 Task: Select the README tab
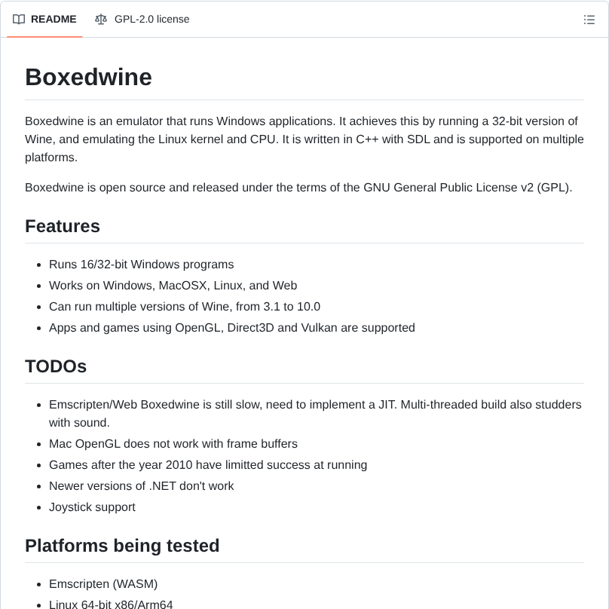[x=44, y=20]
